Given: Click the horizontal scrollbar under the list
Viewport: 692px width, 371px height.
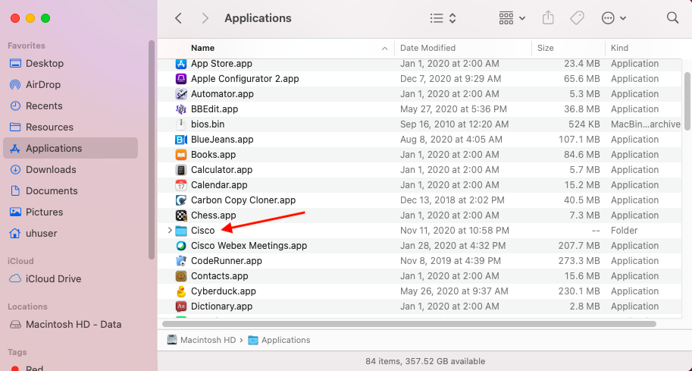Looking at the screenshot, I should tap(409, 324).
